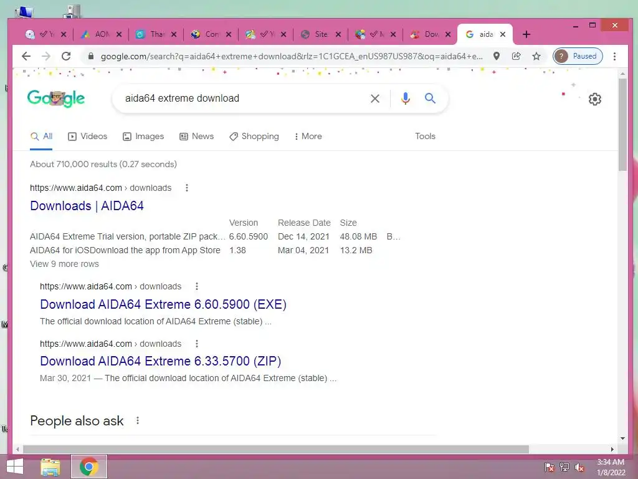Viewport: 638px width, 479px height.
Task: Share this page using the share icon
Action: coord(517,56)
